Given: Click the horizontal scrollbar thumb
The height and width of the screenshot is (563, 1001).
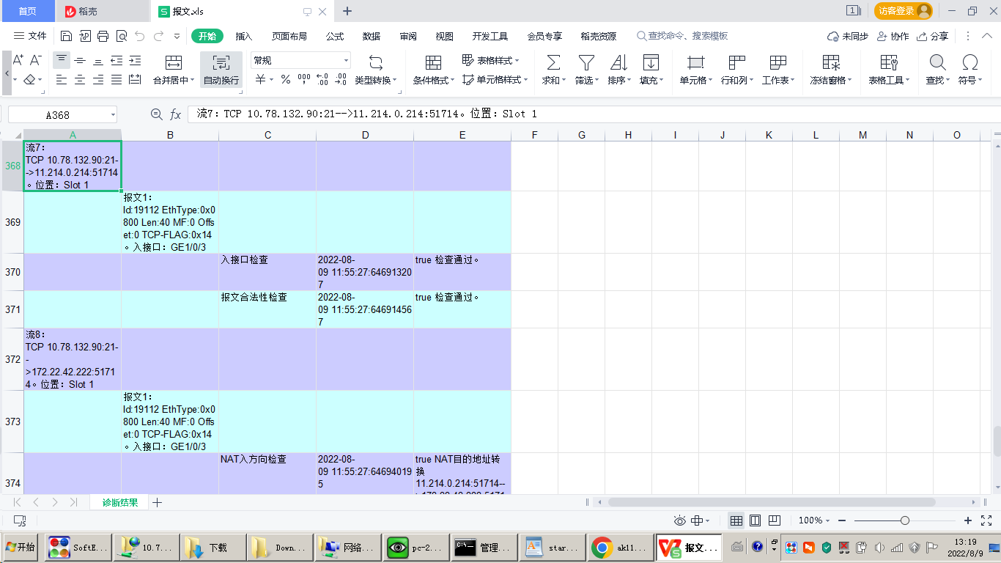Looking at the screenshot, I should click(772, 502).
